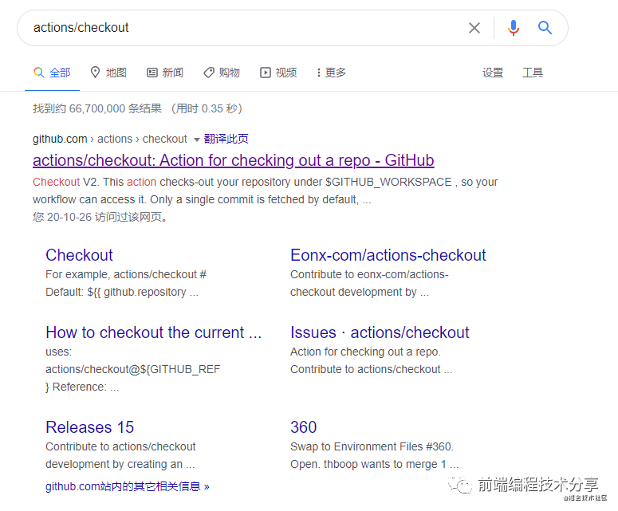Switch to 购物 tab
The width and height of the screenshot is (618, 511).
222,73
